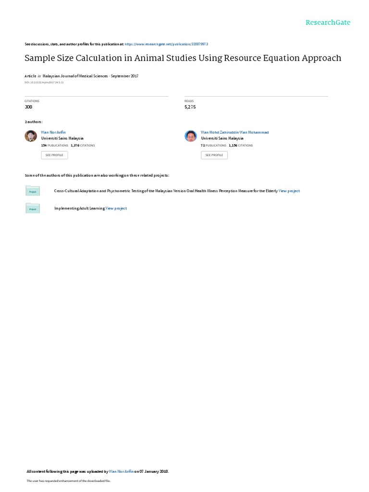Click SEE PROFILE under Wan Nor Arifin
The image size is (369, 492).
(x=54, y=155)
